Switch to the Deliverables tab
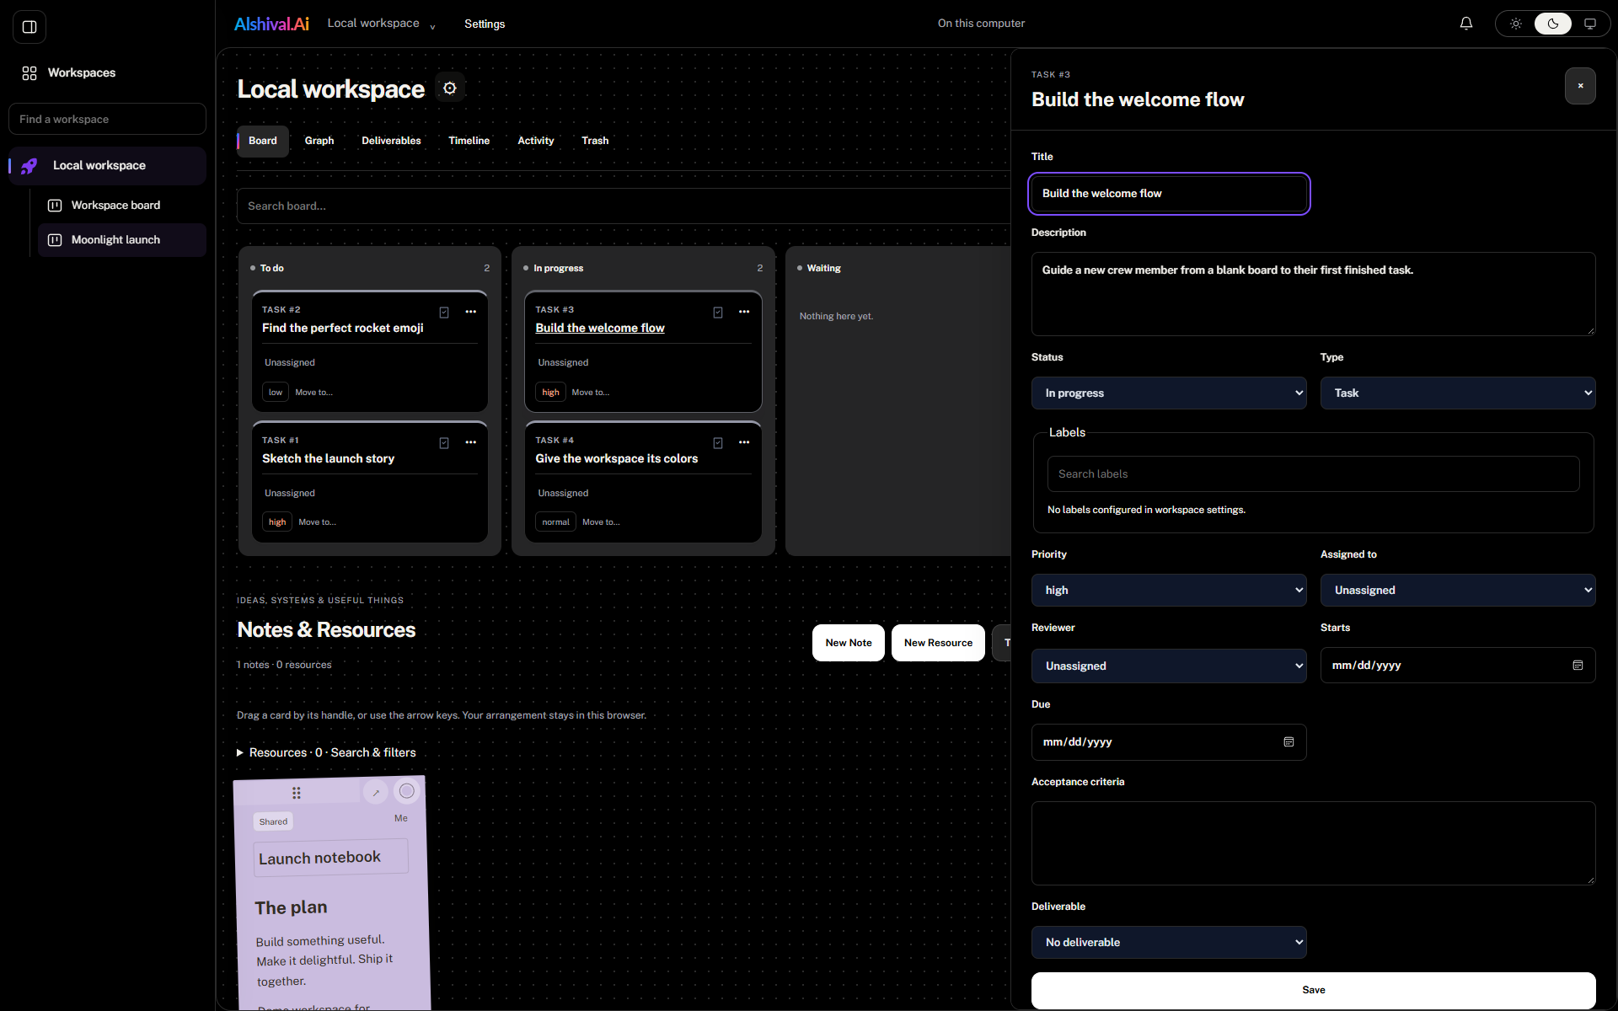Screen dimensions: 1618x1011 [391, 141]
